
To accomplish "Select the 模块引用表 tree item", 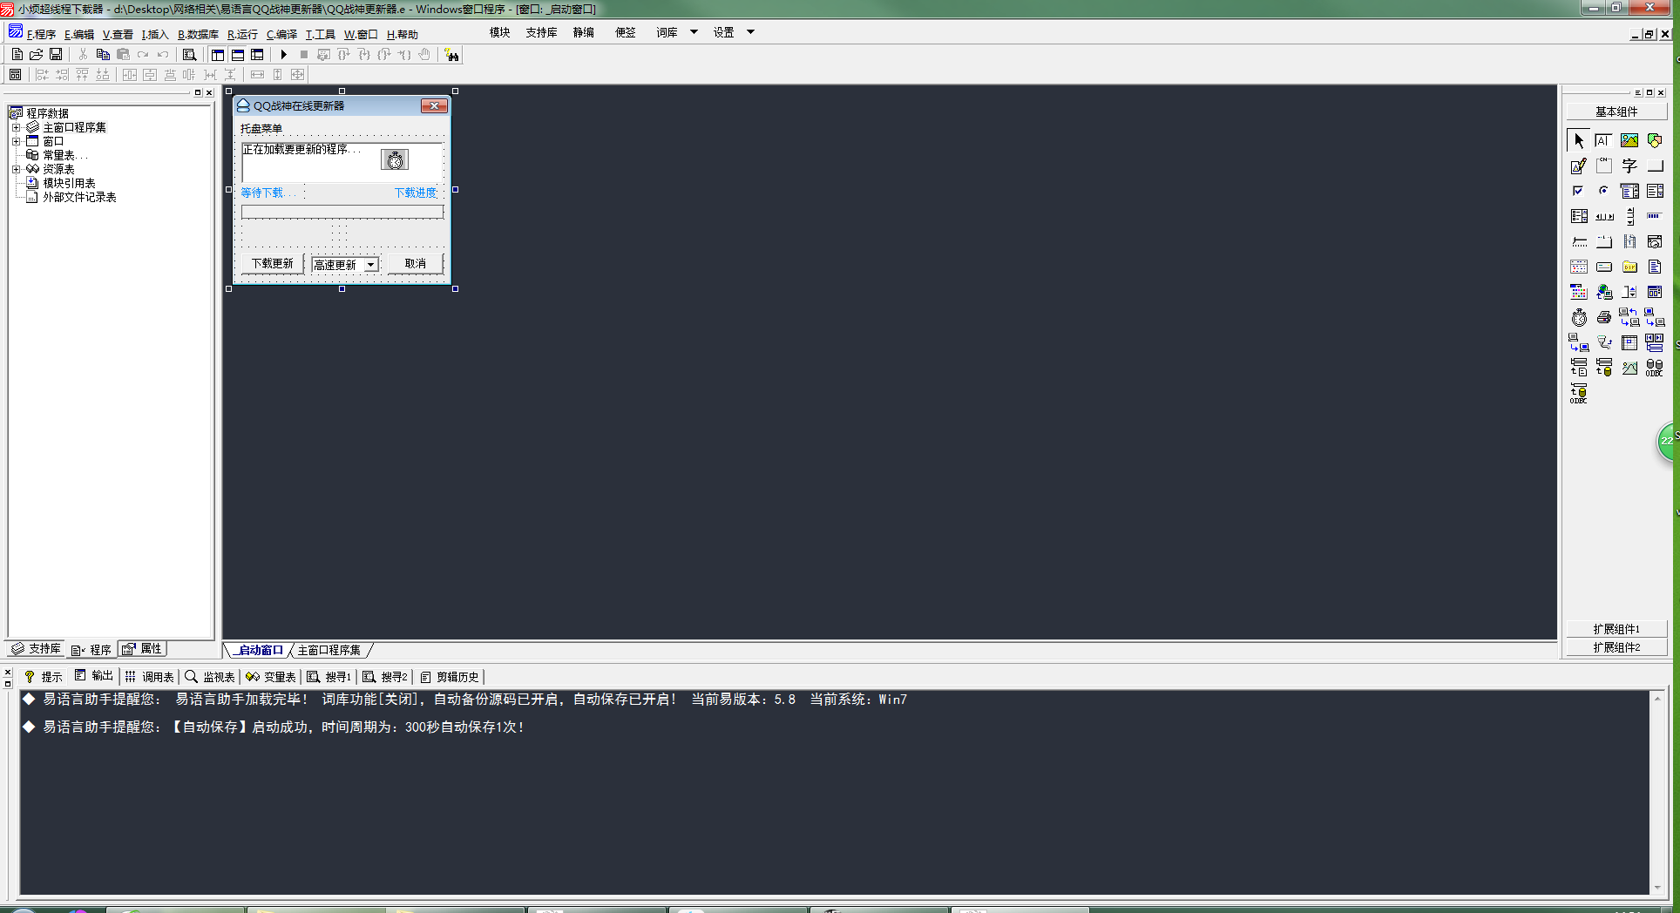I will (x=69, y=183).
